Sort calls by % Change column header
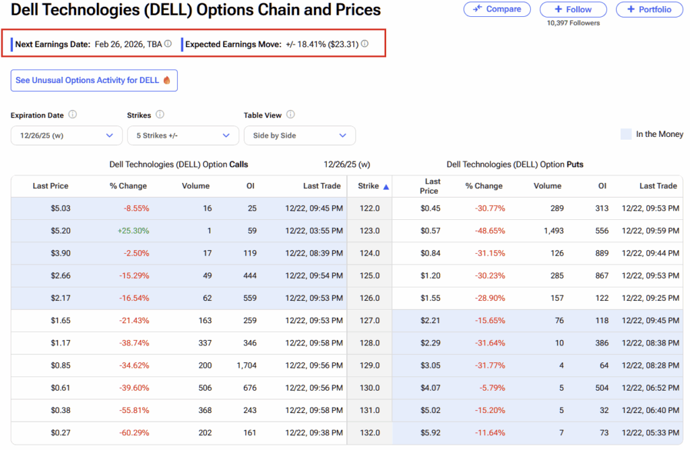The height and width of the screenshot is (450, 690). tap(128, 186)
